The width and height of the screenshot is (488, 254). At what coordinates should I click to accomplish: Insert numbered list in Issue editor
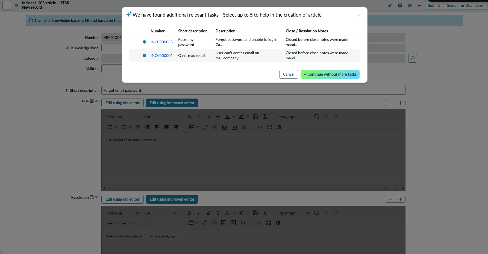point(124,127)
